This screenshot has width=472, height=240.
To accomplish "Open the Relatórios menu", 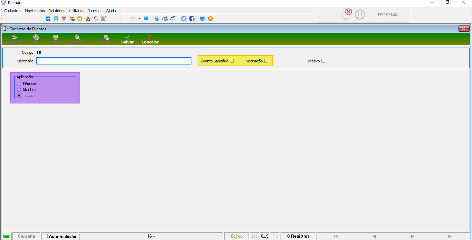I will (57, 11).
